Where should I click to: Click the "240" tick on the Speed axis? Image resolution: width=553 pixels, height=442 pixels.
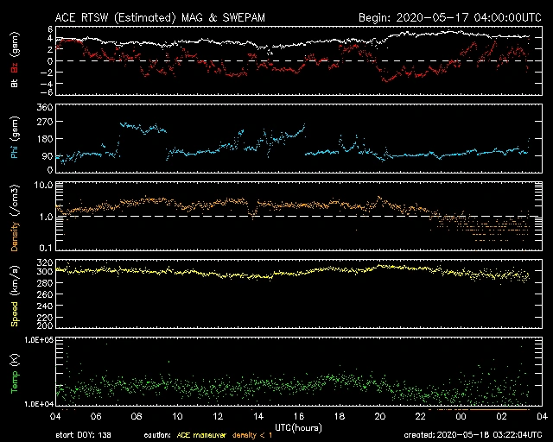pos(45,306)
